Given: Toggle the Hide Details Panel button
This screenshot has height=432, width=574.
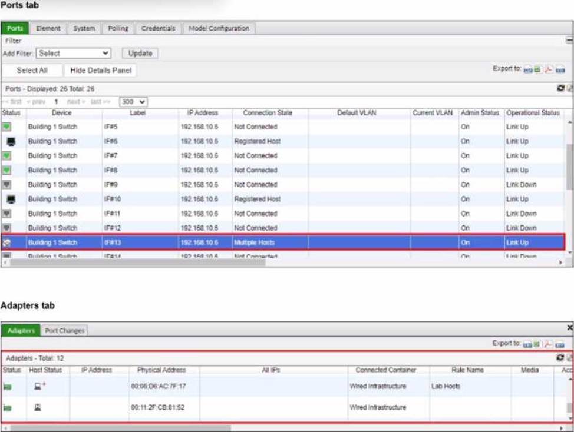Looking at the screenshot, I should [x=101, y=70].
